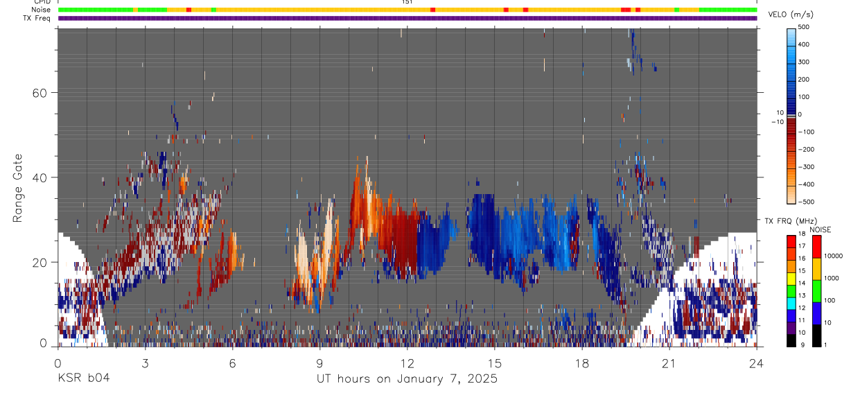Click the '60' tick on the Range Gate axis
This screenshot has height=393, width=851.
(40, 93)
